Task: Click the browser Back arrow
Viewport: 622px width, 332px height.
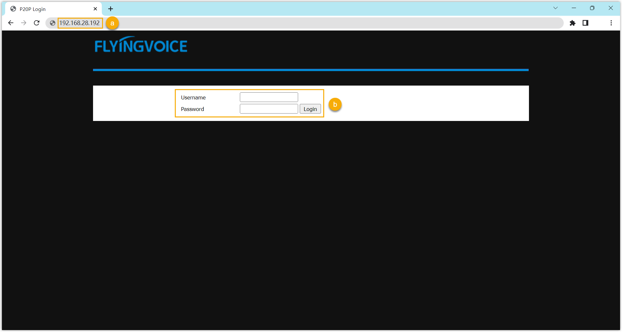Action: click(11, 23)
